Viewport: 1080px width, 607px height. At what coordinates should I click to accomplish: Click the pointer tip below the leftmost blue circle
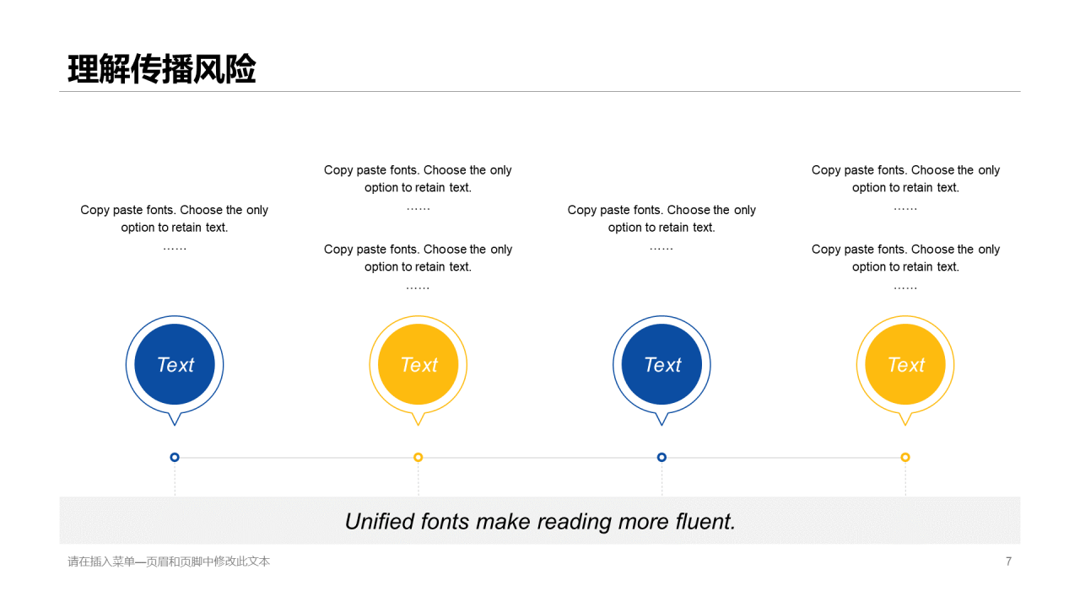(x=175, y=421)
